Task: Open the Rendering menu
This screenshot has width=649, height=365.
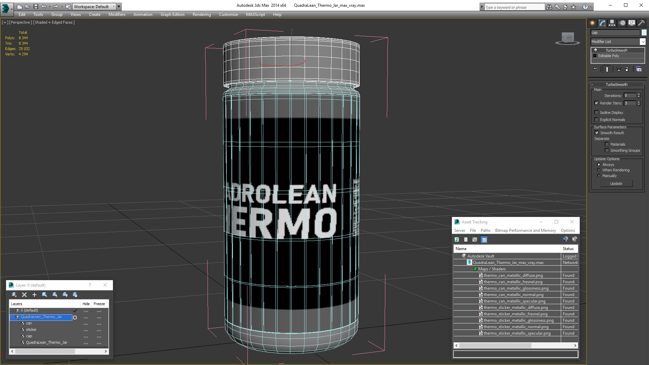Action: coord(201,15)
